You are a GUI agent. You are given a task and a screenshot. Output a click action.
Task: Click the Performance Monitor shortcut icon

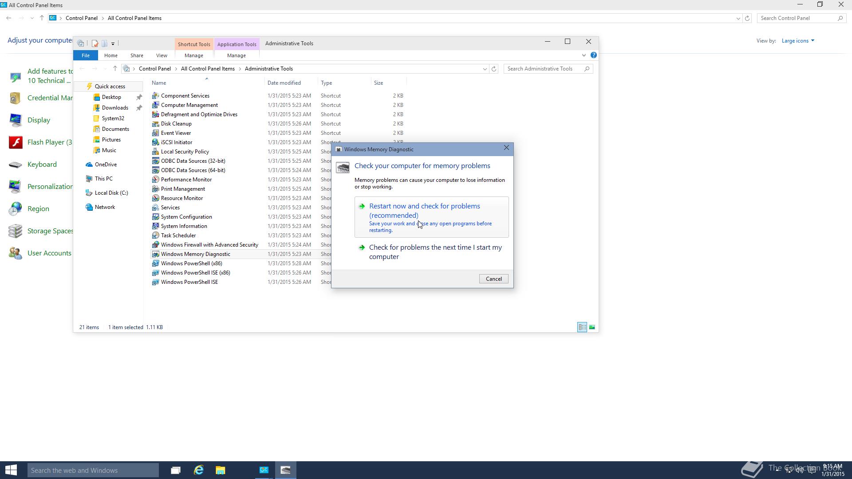155,180
